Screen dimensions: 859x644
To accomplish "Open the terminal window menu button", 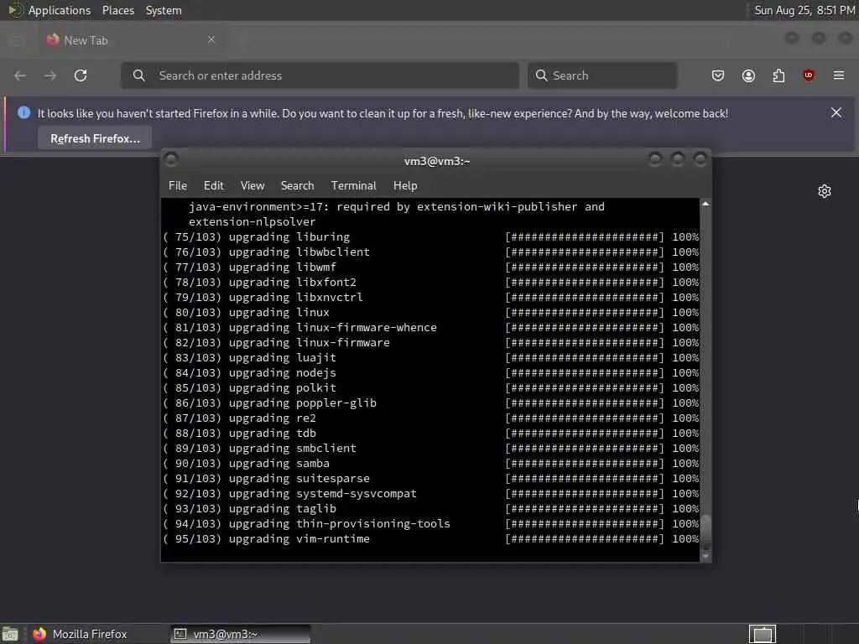I will [x=171, y=159].
